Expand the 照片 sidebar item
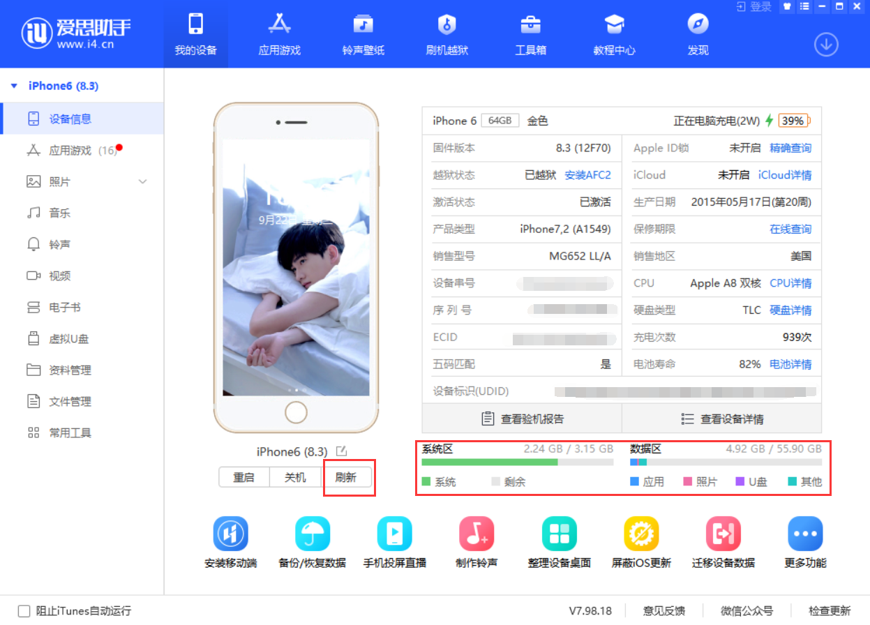870x625 pixels. click(142, 181)
